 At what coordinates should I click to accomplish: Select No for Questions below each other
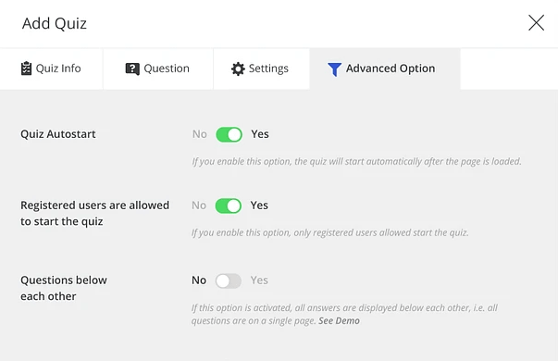pyautogui.click(x=199, y=280)
